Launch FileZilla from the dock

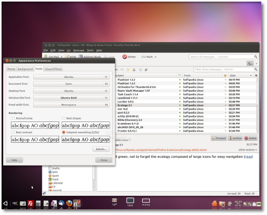pyautogui.click(x=31, y=204)
